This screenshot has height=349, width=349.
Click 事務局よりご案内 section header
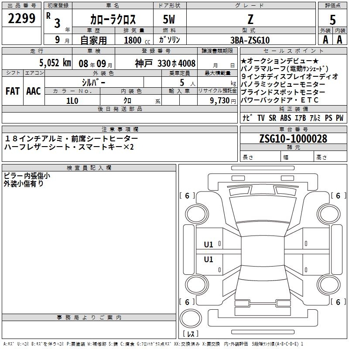(89, 318)
